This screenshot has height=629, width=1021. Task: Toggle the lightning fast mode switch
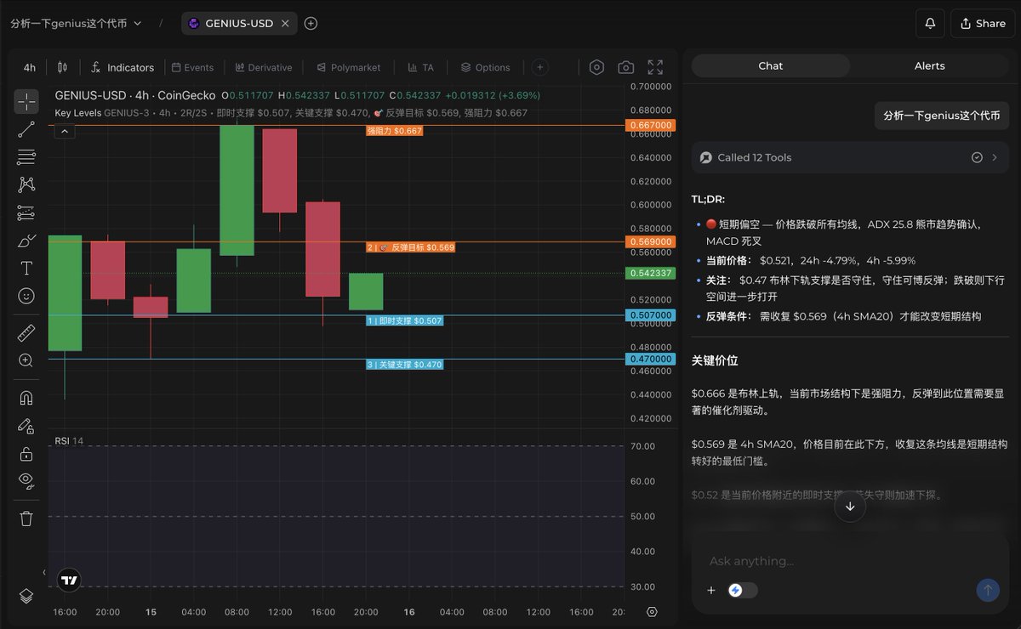pyautogui.click(x=743, y=590)
